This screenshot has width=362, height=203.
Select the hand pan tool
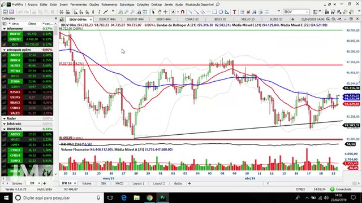coord(160,12)
